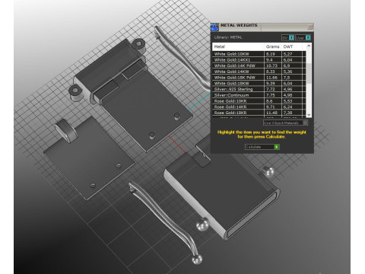The width and height of the screenshot is (365, 274).
Task: Click DWT value 4,96
Action: coord(288,89)
